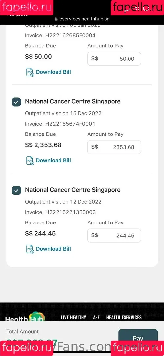Tap the lock icon beside eservices.healthhub.sg
Viewport: 164px width, 356px height.
coord(56,19)
